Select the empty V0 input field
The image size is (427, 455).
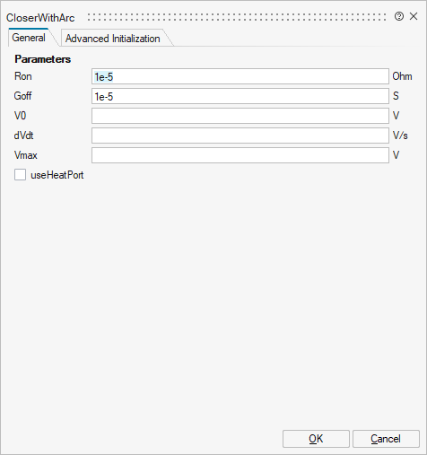pos(240,116)
